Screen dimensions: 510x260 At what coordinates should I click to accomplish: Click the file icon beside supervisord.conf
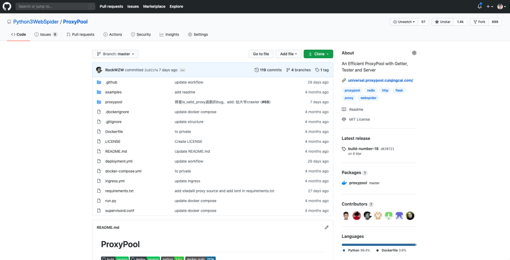point(99,210)
